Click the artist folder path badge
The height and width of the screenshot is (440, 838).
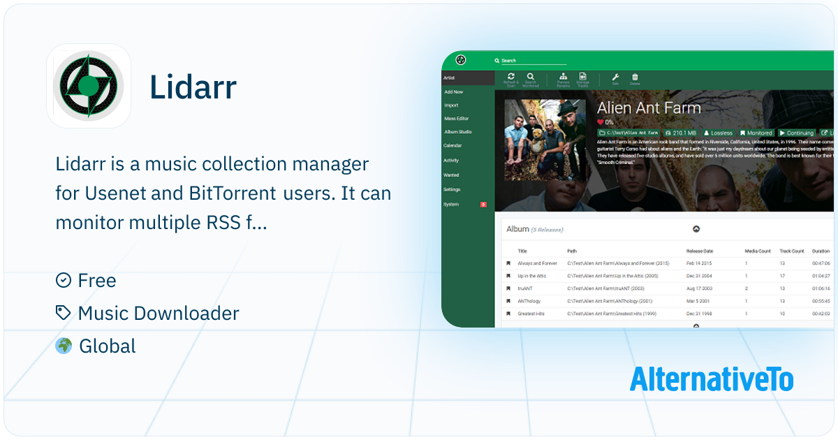pyautogui.click(x=628, y=133)
